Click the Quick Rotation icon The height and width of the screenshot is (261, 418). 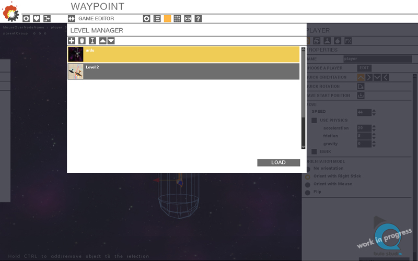point(361,86)
